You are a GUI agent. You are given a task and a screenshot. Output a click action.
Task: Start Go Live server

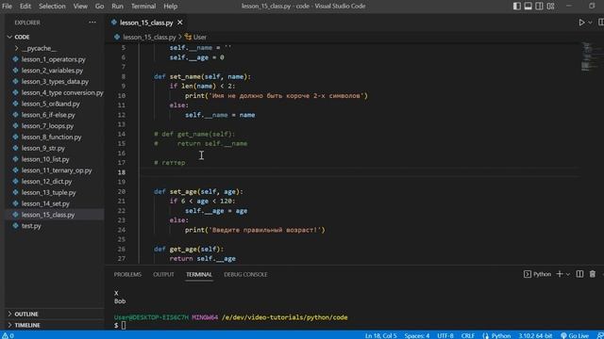tap(575, 335)
